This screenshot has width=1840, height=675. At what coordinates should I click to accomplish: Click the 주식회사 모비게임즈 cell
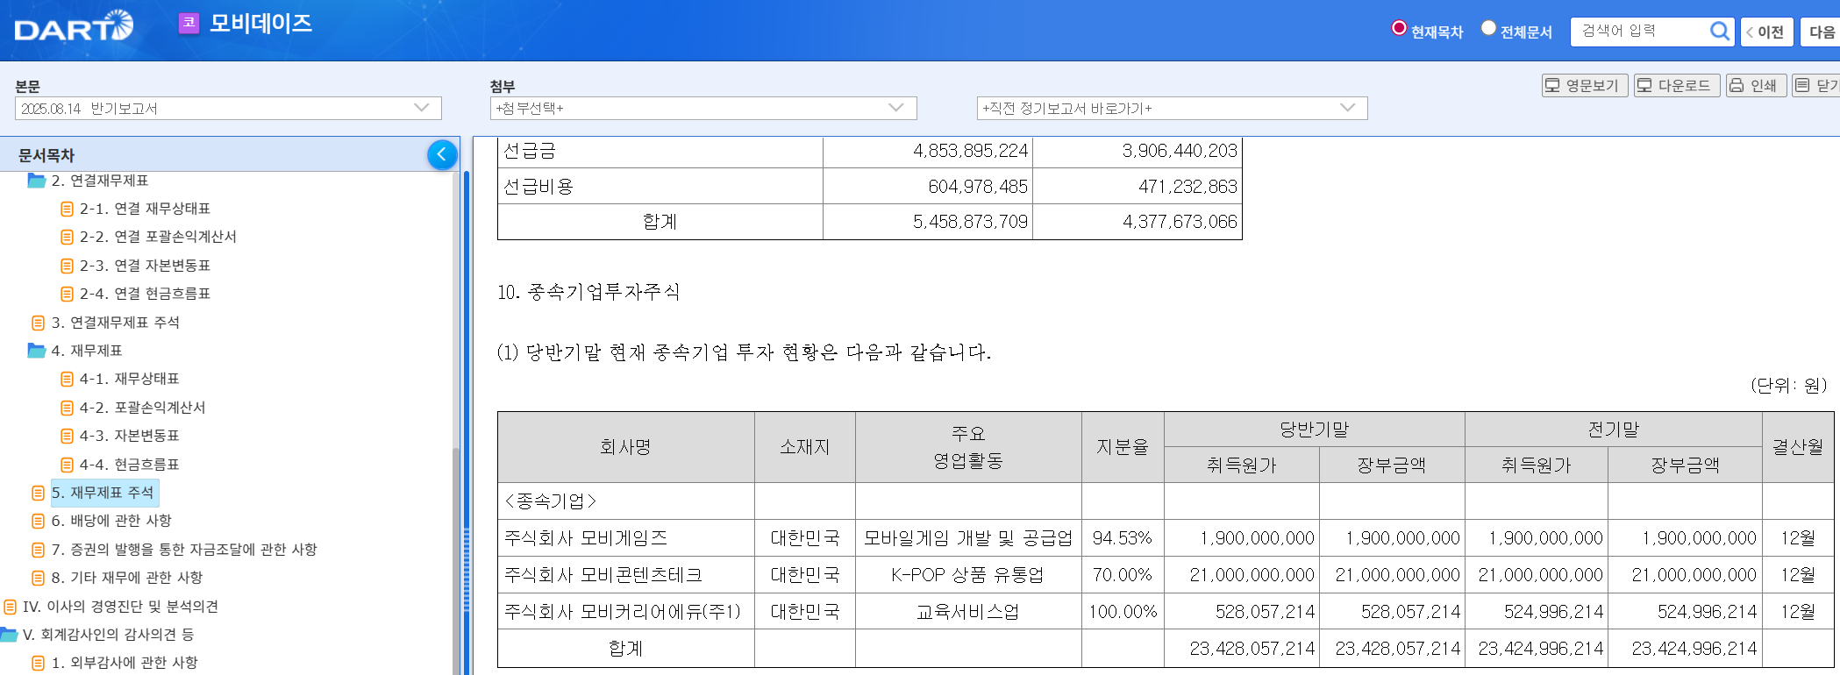point(626,538)
